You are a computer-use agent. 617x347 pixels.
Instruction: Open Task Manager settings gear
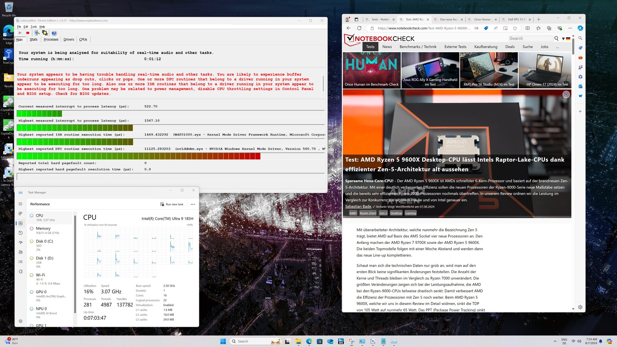pos(20,321)
